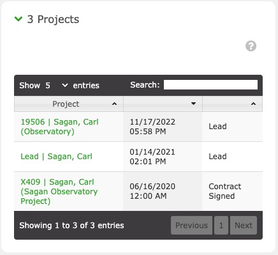278x255 pixels.
Task: Open the 19506 Sagan, Carl Observatory project
Action: (59, 127)
